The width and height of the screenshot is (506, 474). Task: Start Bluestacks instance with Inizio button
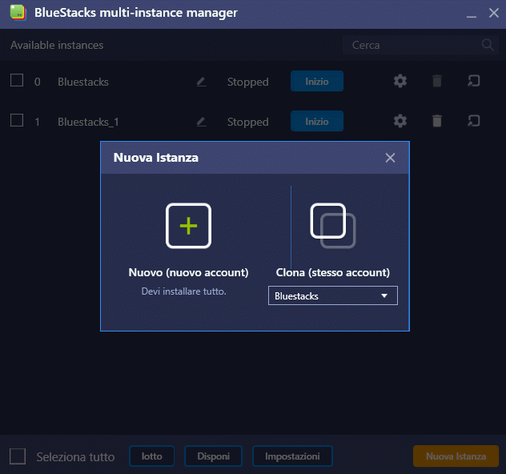click(317, 82)
